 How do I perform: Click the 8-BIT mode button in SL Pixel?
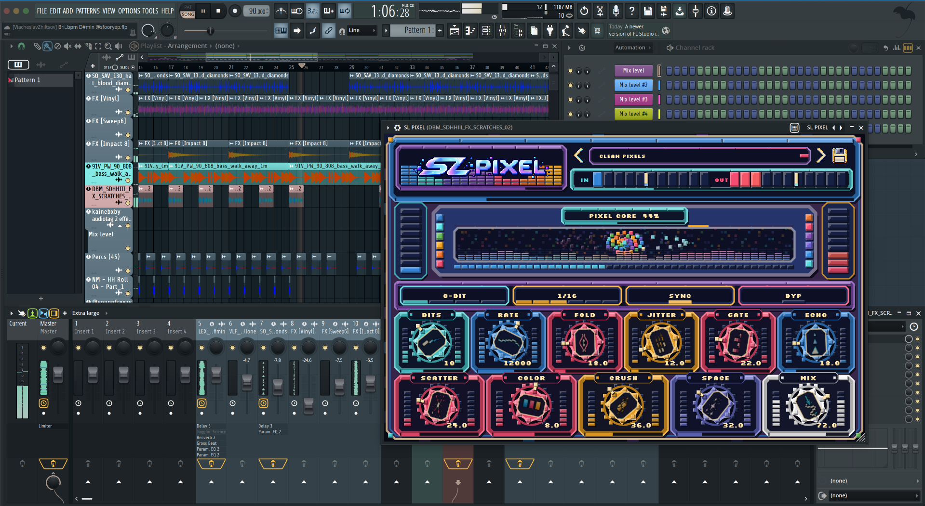click(455, 296)
